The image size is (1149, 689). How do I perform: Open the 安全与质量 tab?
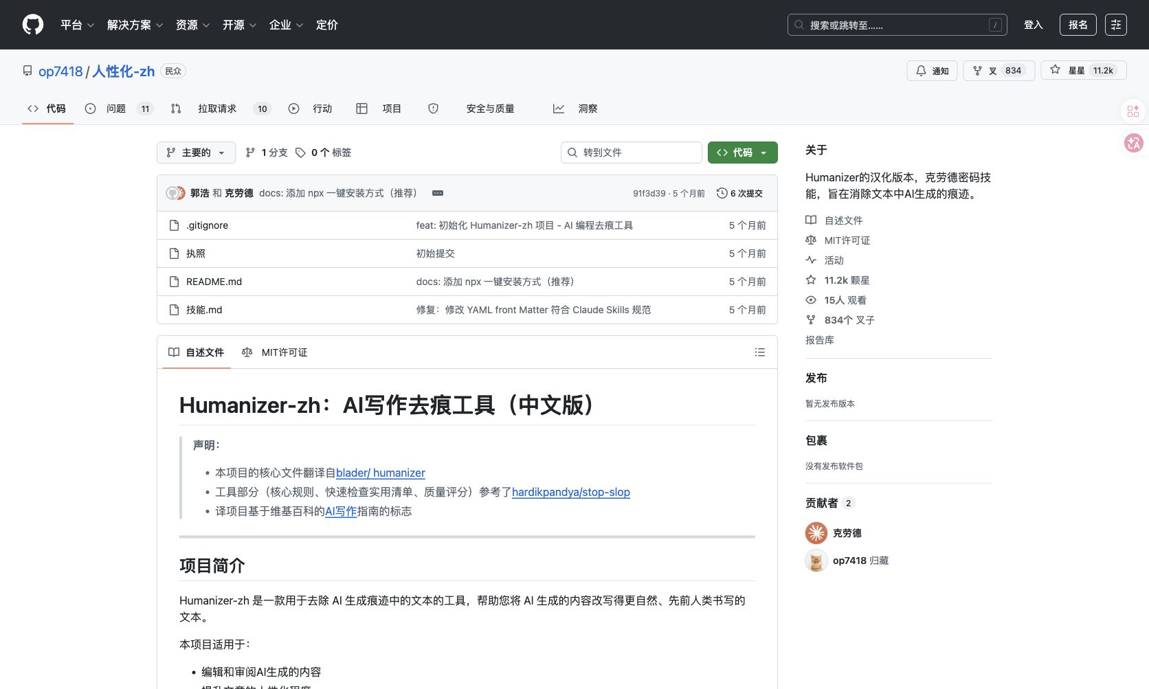tap(490, 109)
